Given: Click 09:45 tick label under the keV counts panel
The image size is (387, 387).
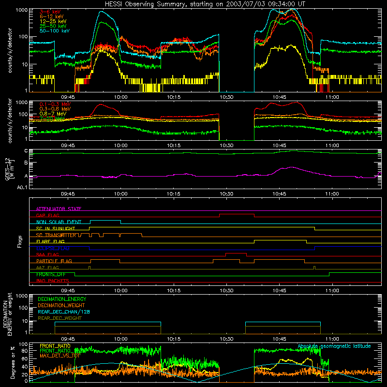Looking at the screenshot, I should pos(68,97).
